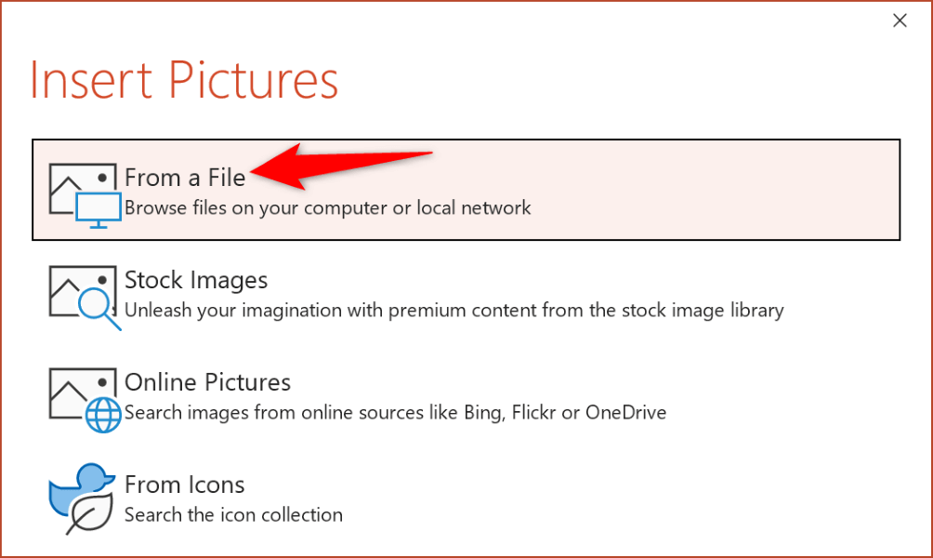Click "Search images from online sources" description
Screen dimensions: 933x558
coord(395,412)
